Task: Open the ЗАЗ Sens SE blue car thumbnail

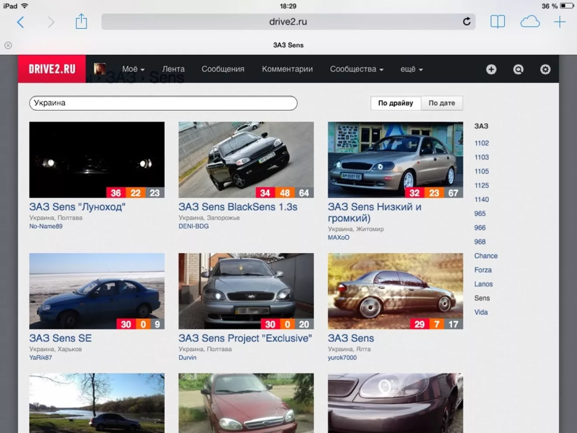Action: pos(97,291)
